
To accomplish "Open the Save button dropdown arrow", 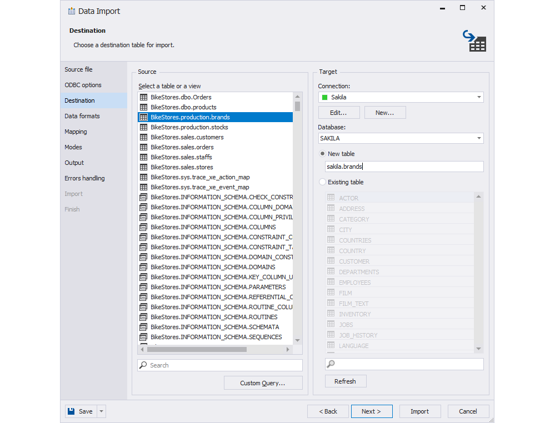I will [x=102, y=411].
